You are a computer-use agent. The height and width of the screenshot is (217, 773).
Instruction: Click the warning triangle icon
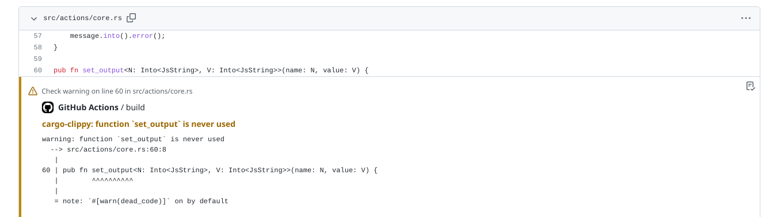pyautogui.click(x=33, y=91)
